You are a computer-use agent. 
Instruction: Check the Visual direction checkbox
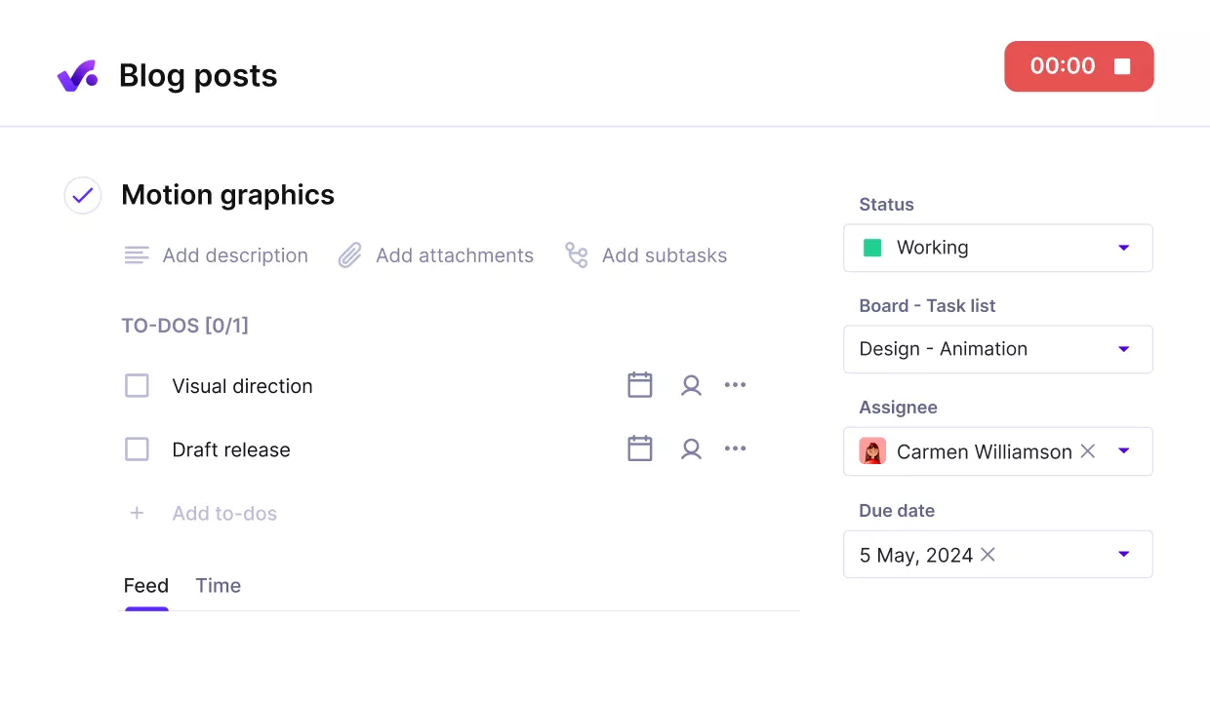click(x=137, y=385)
